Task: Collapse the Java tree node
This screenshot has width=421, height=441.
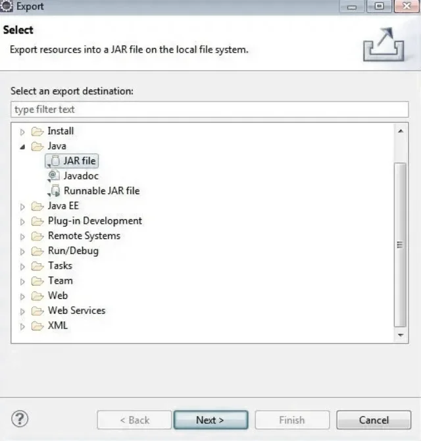Action: (22, 146)
